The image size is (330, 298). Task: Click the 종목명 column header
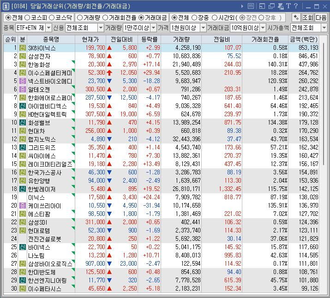(x=51, y=39)
